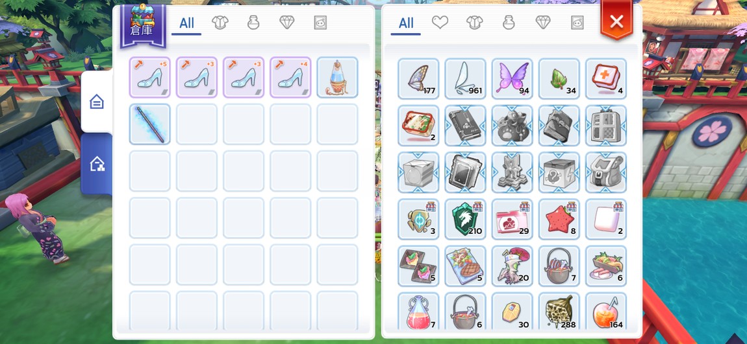
Task: Select the All tab in bag panel
Action: (x=406, y=23)
